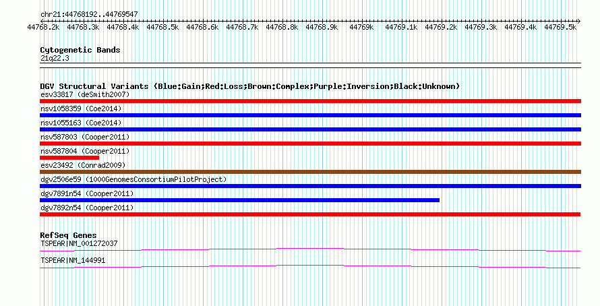Select the nsv1055163 (Coe2014) blue gain bar
Image resolution: width=600 pixels, height=306 pixels.
(310, 129)
